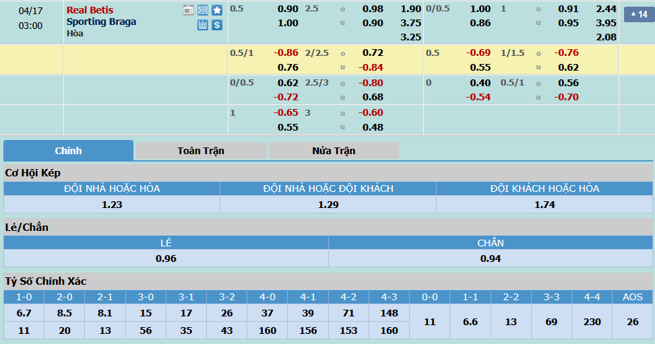Click the live TV broadcast icon
Screen dimensions: 655x344
(189, 10)
